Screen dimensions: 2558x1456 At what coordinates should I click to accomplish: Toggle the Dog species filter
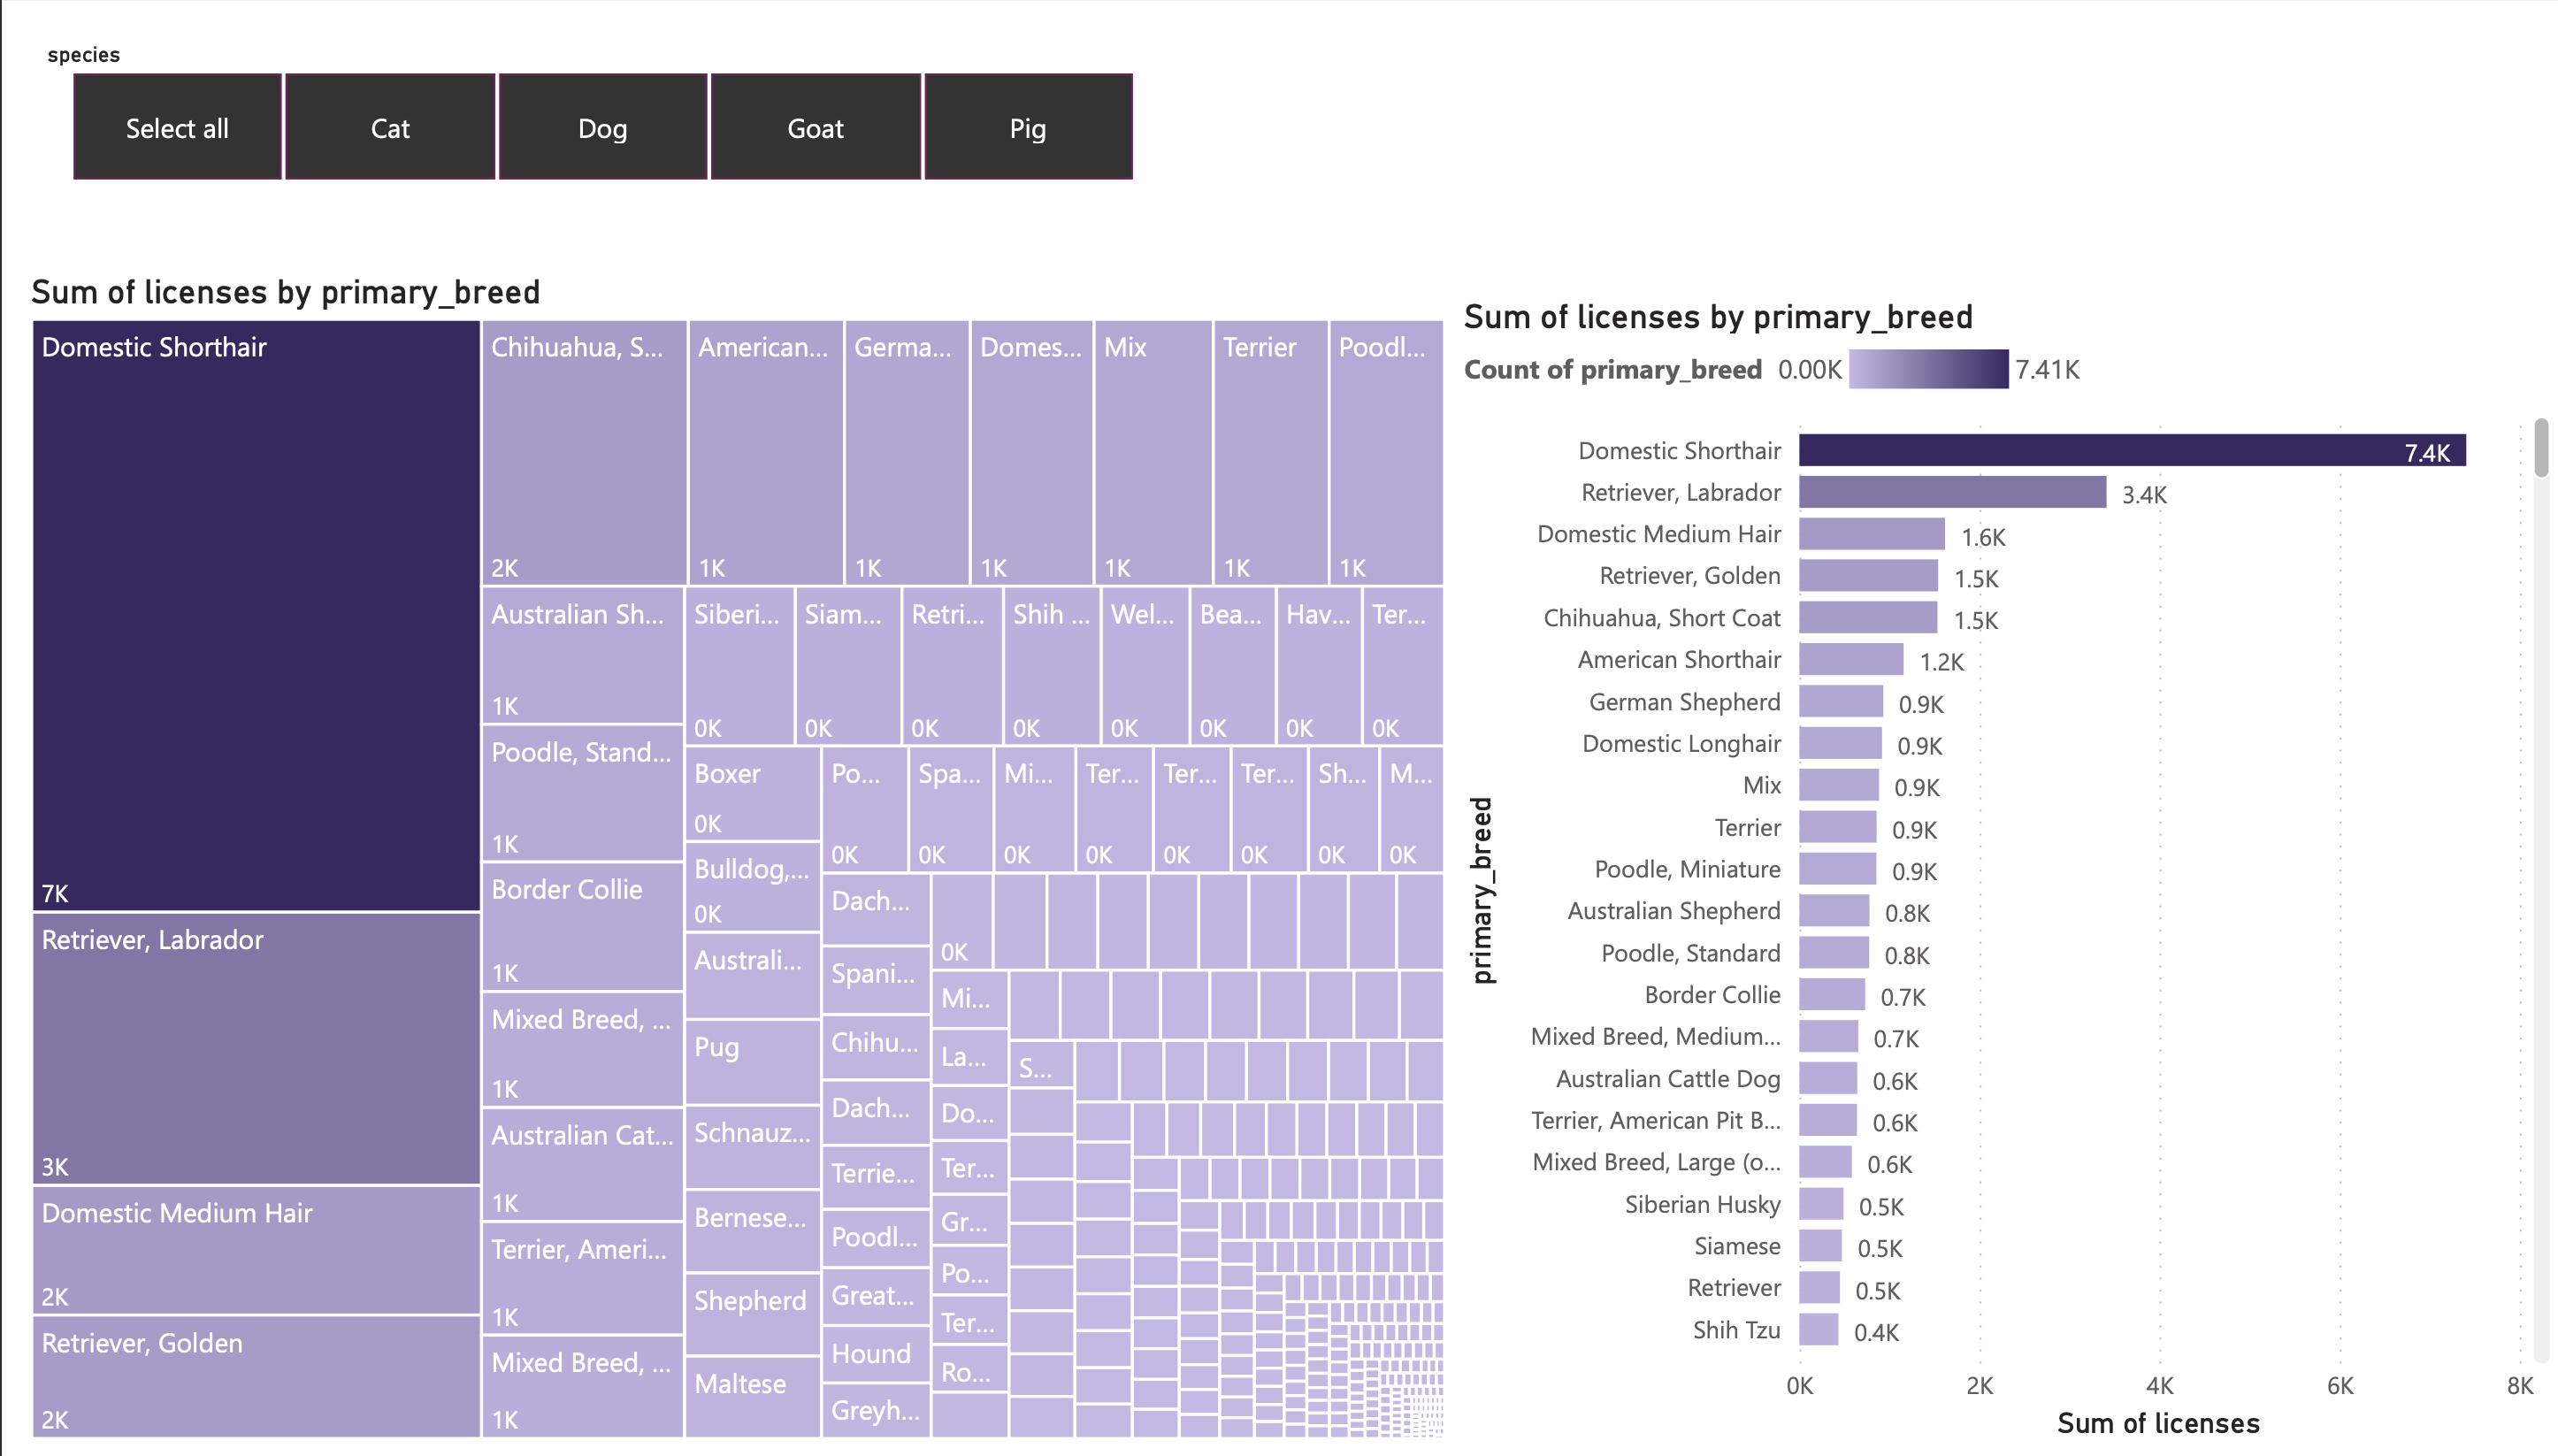tap(602, 127)
